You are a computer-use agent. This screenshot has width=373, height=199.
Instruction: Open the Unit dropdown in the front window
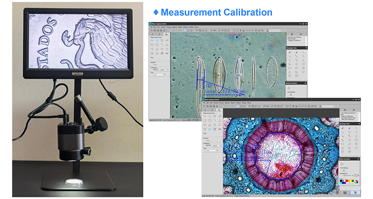click(212, 150)
